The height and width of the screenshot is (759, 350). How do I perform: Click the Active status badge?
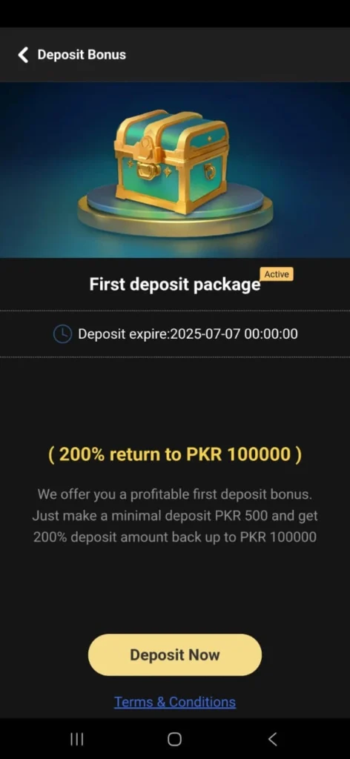277,274
